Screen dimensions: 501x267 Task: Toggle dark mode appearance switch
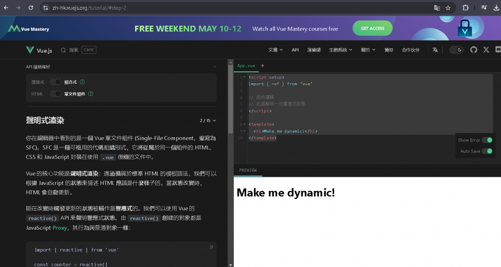456,50
